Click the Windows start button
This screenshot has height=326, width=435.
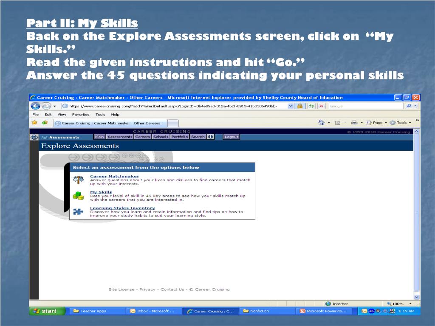click(x=47, y=311)
